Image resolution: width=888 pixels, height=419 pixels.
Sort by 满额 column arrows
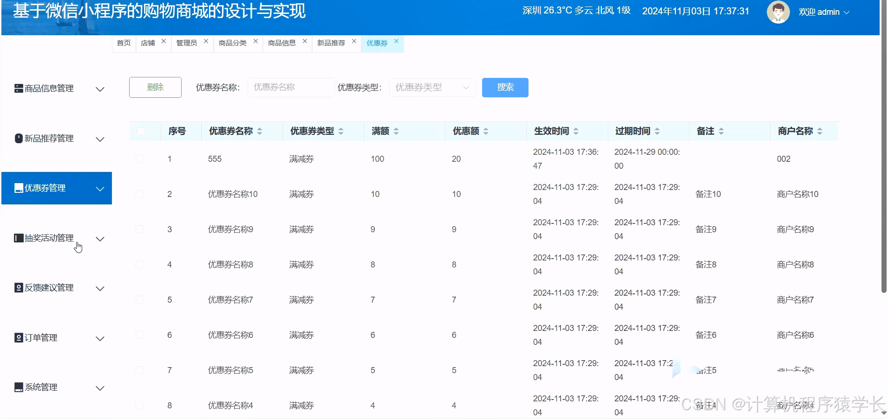click(396, 132)
